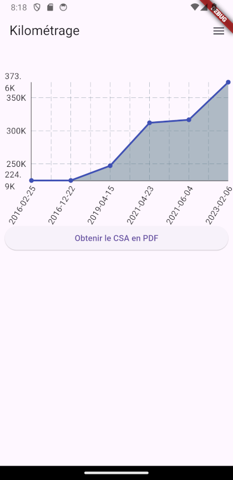
Task: Select the 2021-06-04 data point
Action: coord(189,120)
